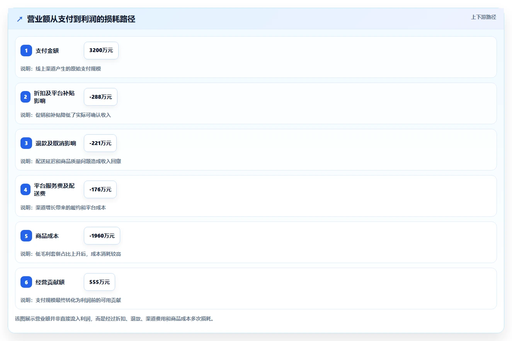This screenshot has height=341, width=512.
Task: Select the 退款及取消影响 step label
Action: [56, 143]
